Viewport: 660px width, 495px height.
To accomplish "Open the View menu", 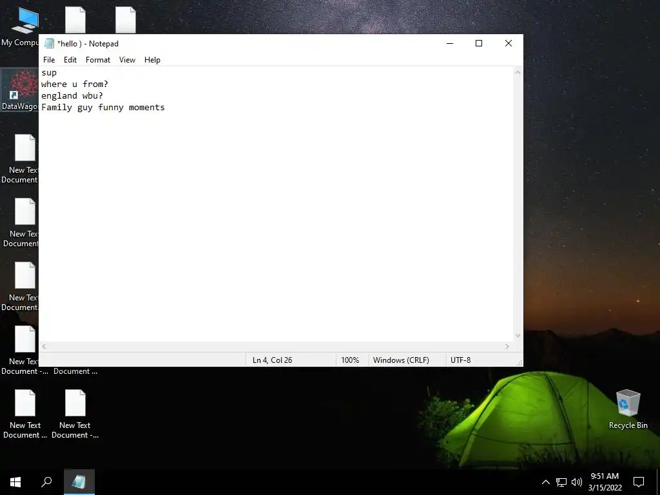I will click(127, 60).
